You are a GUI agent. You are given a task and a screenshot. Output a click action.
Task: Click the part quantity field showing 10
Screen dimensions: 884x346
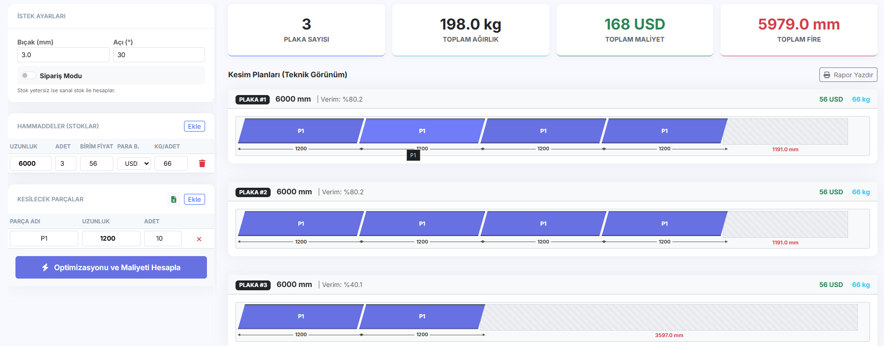[x=162, y=238]
